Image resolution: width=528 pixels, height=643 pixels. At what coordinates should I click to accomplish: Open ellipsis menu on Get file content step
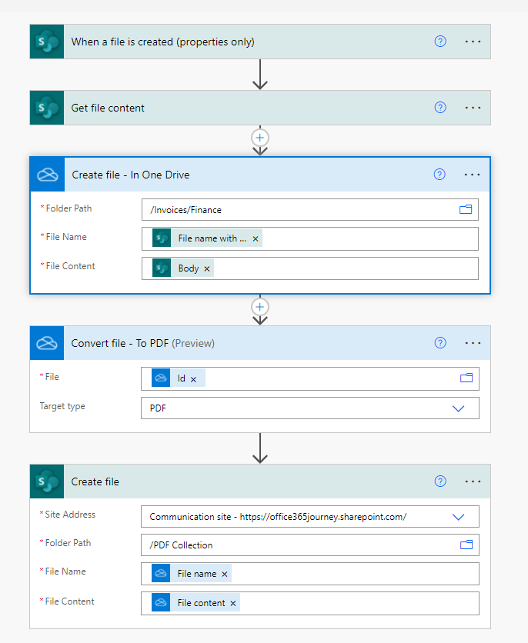pyautogui.click(x=473, y=108)
